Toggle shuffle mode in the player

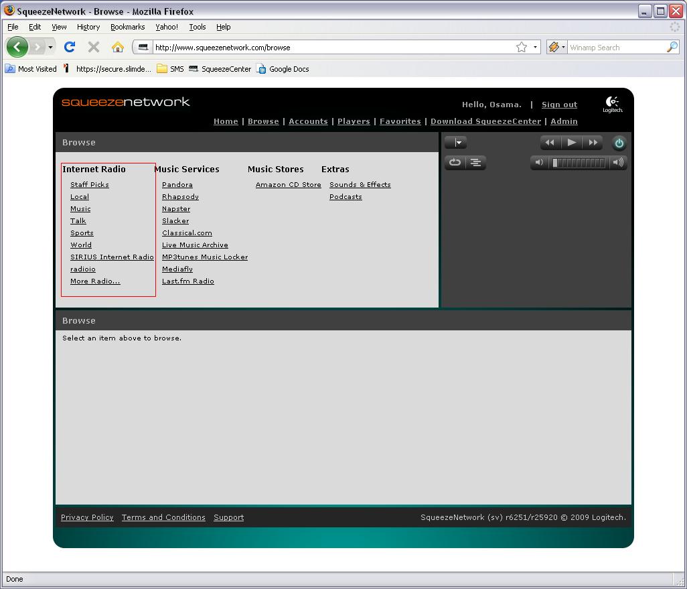[475, 162]
